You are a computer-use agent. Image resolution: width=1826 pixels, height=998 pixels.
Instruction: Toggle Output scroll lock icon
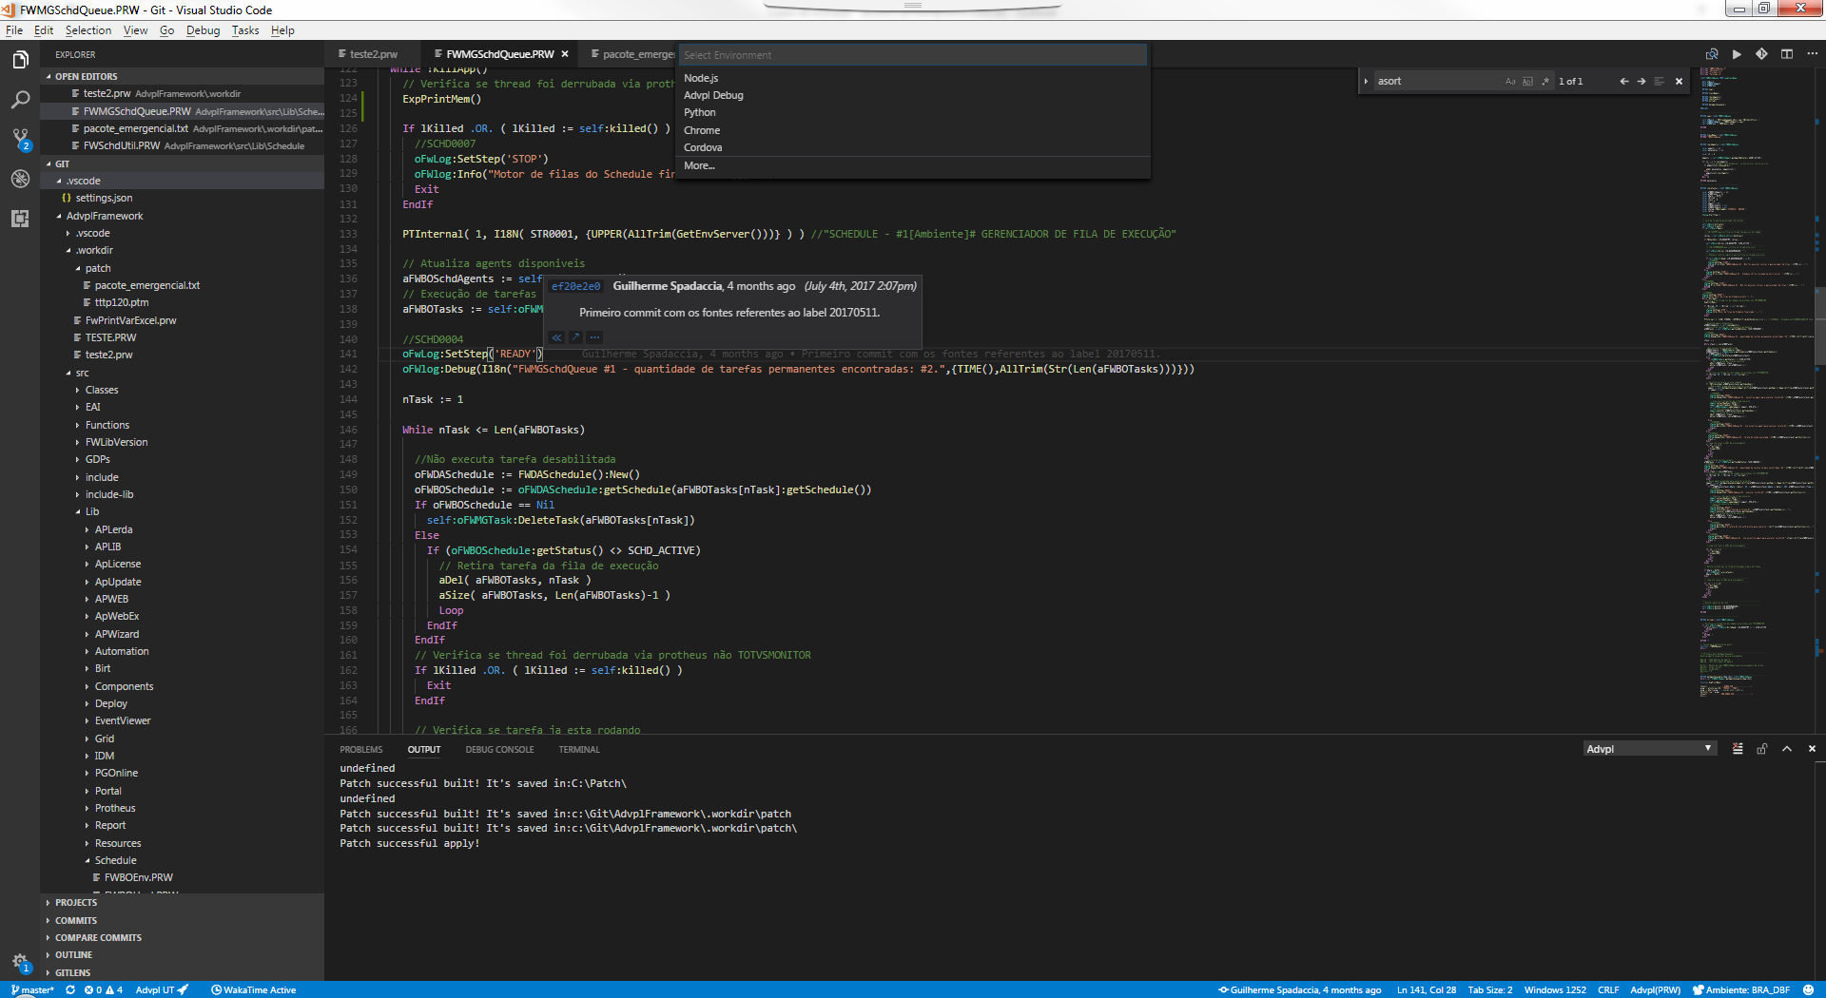(1762, 749)
